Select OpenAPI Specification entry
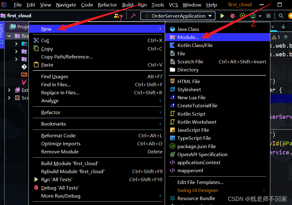 tap(217, 154)
